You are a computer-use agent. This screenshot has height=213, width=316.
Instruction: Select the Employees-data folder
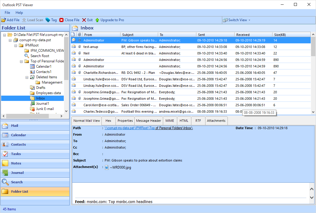(x=49, y=93)
